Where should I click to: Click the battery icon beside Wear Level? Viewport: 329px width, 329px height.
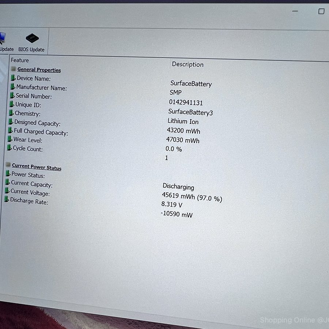(x=10, y=139)
